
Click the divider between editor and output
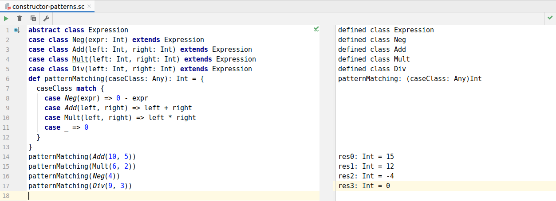point(327,111)
